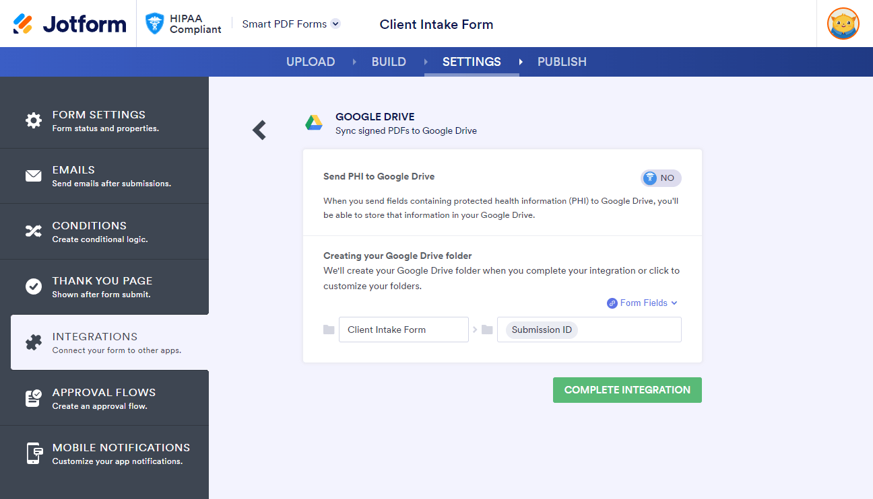This screenshot has height=499, width=873.
Task: Switch to the Publish tab
Action: tap(562, 62)
